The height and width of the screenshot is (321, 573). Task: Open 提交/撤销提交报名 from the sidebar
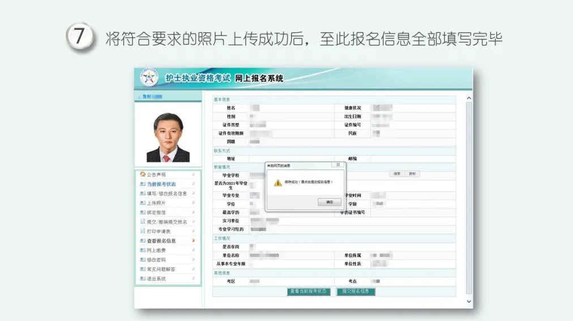[166, 222]
